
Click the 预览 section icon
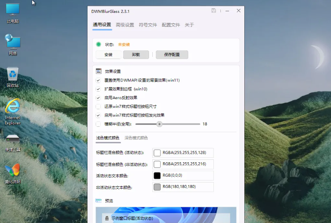tap(99, 201)
